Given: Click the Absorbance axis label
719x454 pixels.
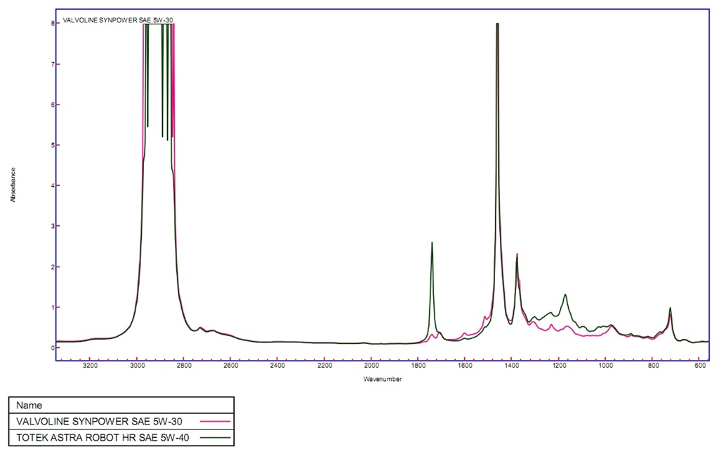Looking at the screenshot, I should coord(13,185).
